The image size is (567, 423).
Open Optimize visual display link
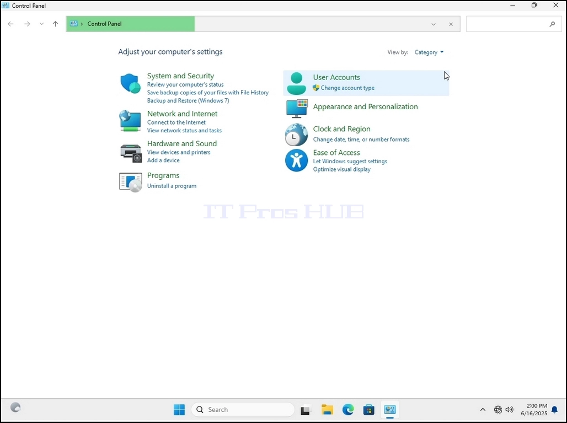342,169
